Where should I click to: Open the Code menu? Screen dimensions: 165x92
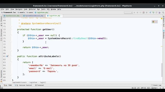coord(26,9)
